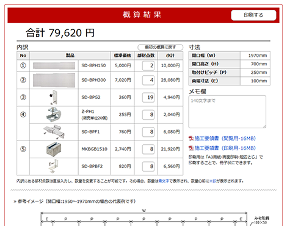Click the SD-BPG2 bracket image
Screen dimensions: 287x226
coord(54,97)
